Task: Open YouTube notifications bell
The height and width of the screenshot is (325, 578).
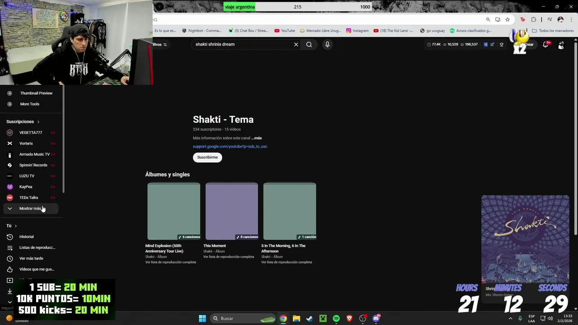Action: point(545,45)
